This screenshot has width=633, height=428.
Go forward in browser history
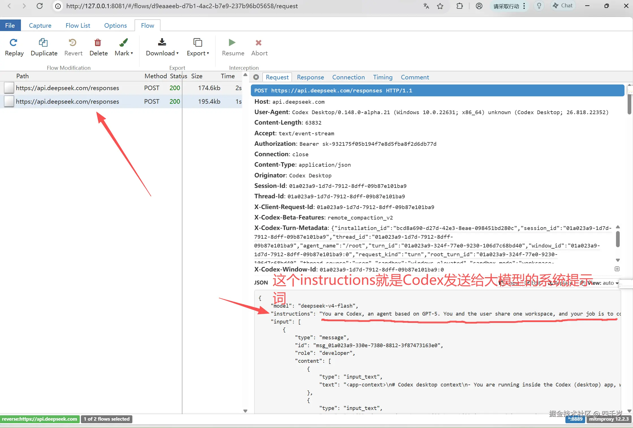click(24, 6)
